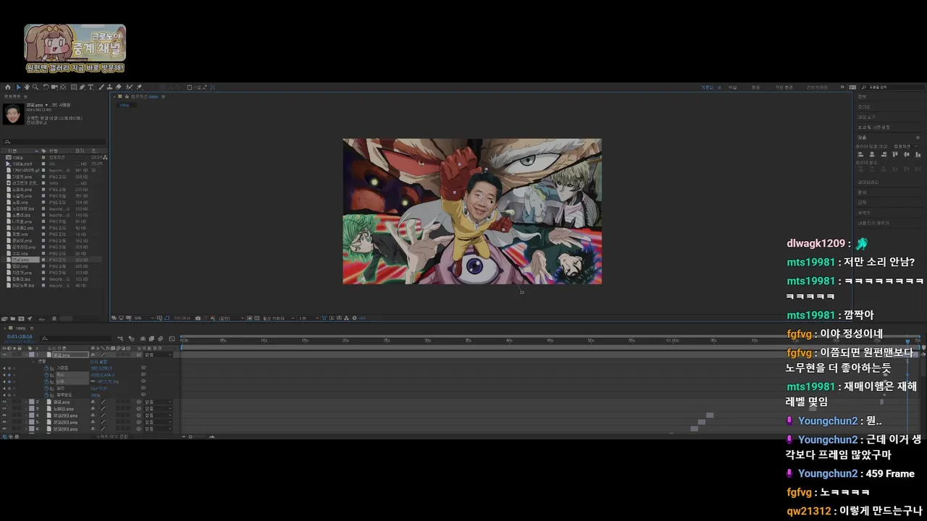Select the Selection arrow tool
Image resolution: width=927 pixels, height=521 pixels.
coord(19,87)
